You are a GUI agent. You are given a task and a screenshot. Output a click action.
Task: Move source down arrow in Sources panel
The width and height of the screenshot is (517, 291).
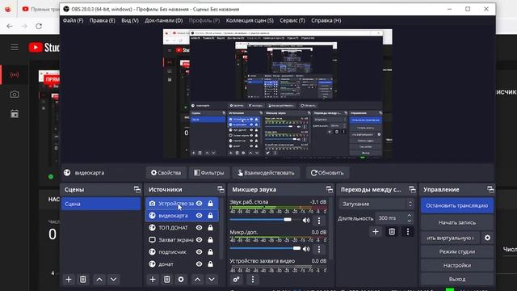pos(212,280)
